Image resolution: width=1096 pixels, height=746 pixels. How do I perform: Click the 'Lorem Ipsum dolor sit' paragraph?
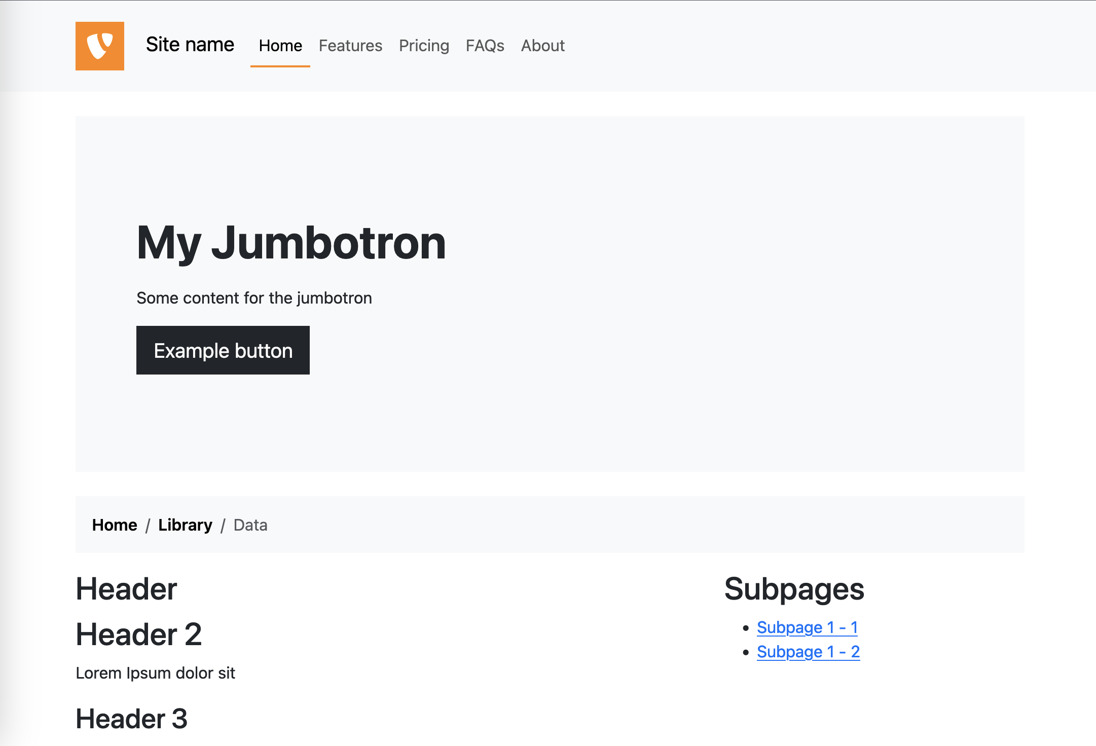click(155, 673)
